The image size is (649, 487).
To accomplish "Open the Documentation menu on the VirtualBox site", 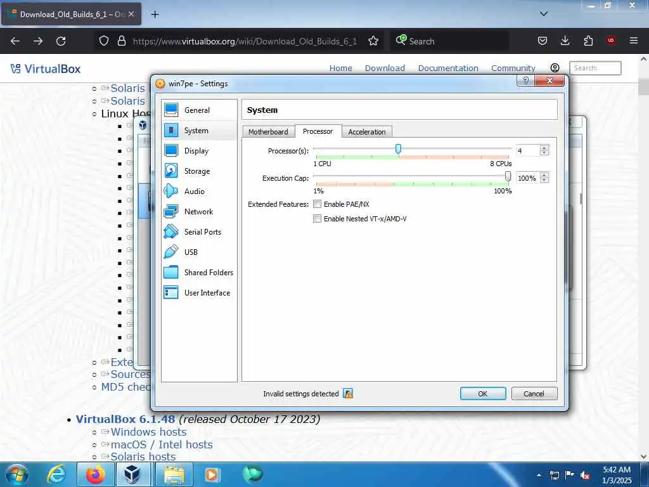I will 448,68.
